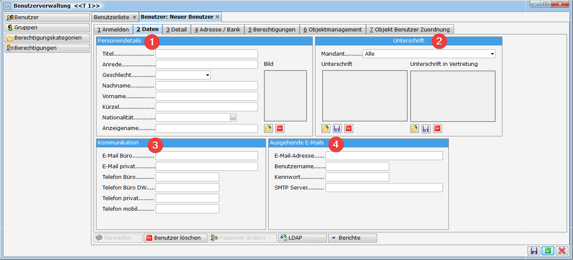Click into the Nachname input field
This screenshot has height=260, width=573.
tap(207, 86)
